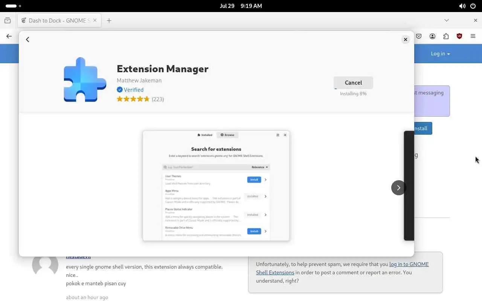Click the Install button on the webpage

point(423,128)
